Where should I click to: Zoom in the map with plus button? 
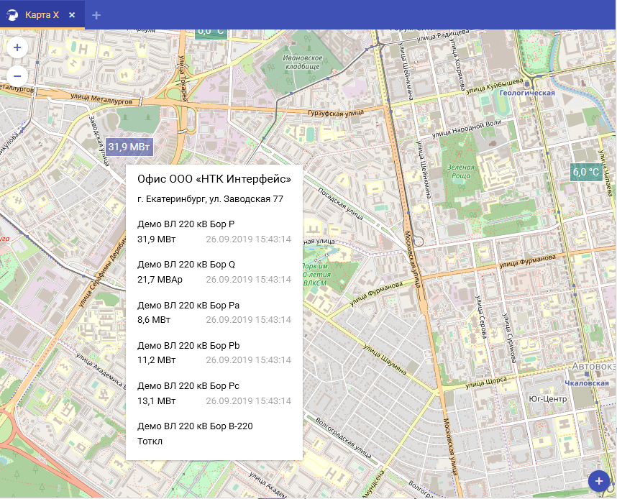coord(17,48)
